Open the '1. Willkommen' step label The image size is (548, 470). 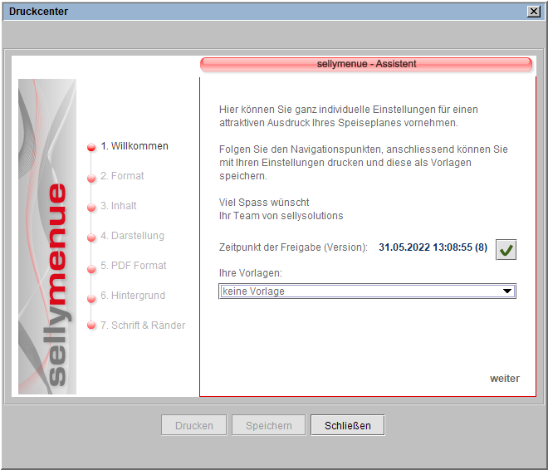[134, 146]
